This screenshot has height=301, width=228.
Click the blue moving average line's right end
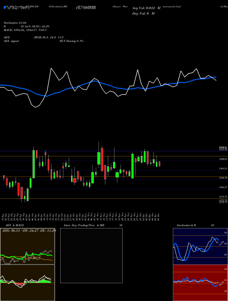click(216, 77)
